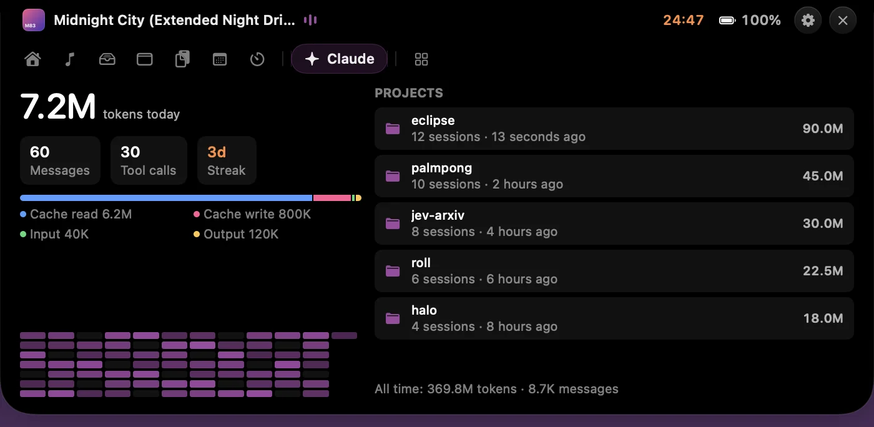Open the inbox tray tab
This screenshot has height=427, width=874.
(x=107, y=59)
